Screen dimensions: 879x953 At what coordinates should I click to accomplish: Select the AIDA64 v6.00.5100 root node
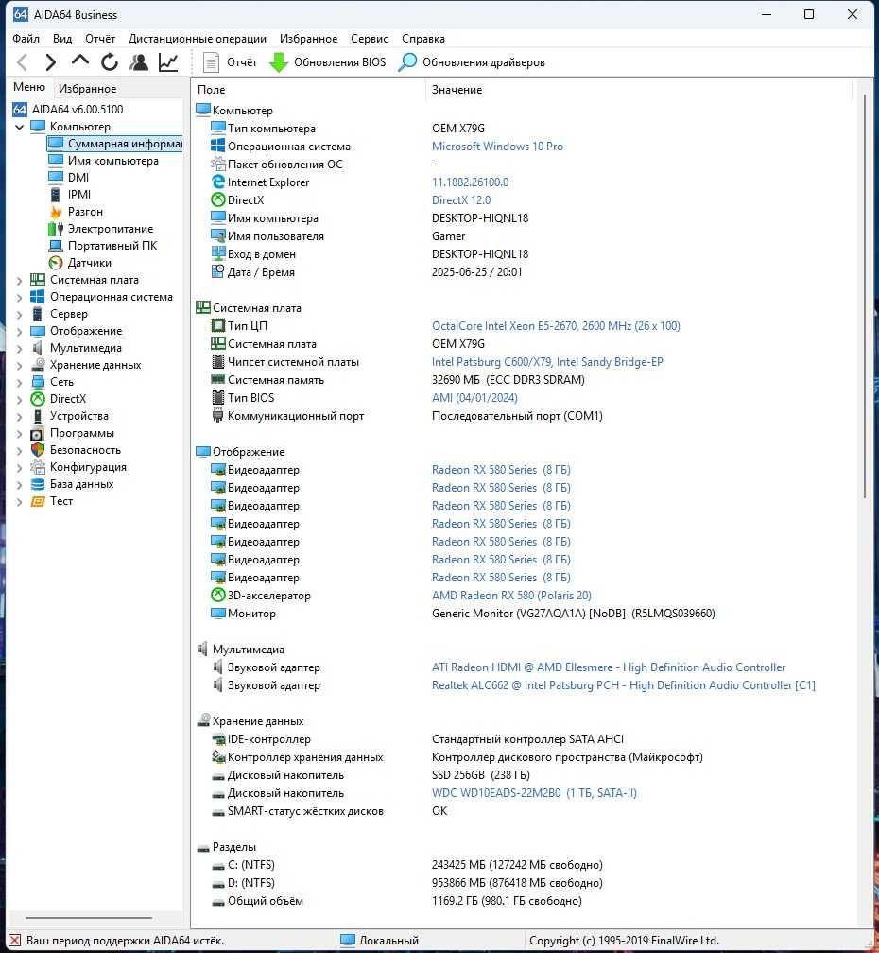click(78, 110)
